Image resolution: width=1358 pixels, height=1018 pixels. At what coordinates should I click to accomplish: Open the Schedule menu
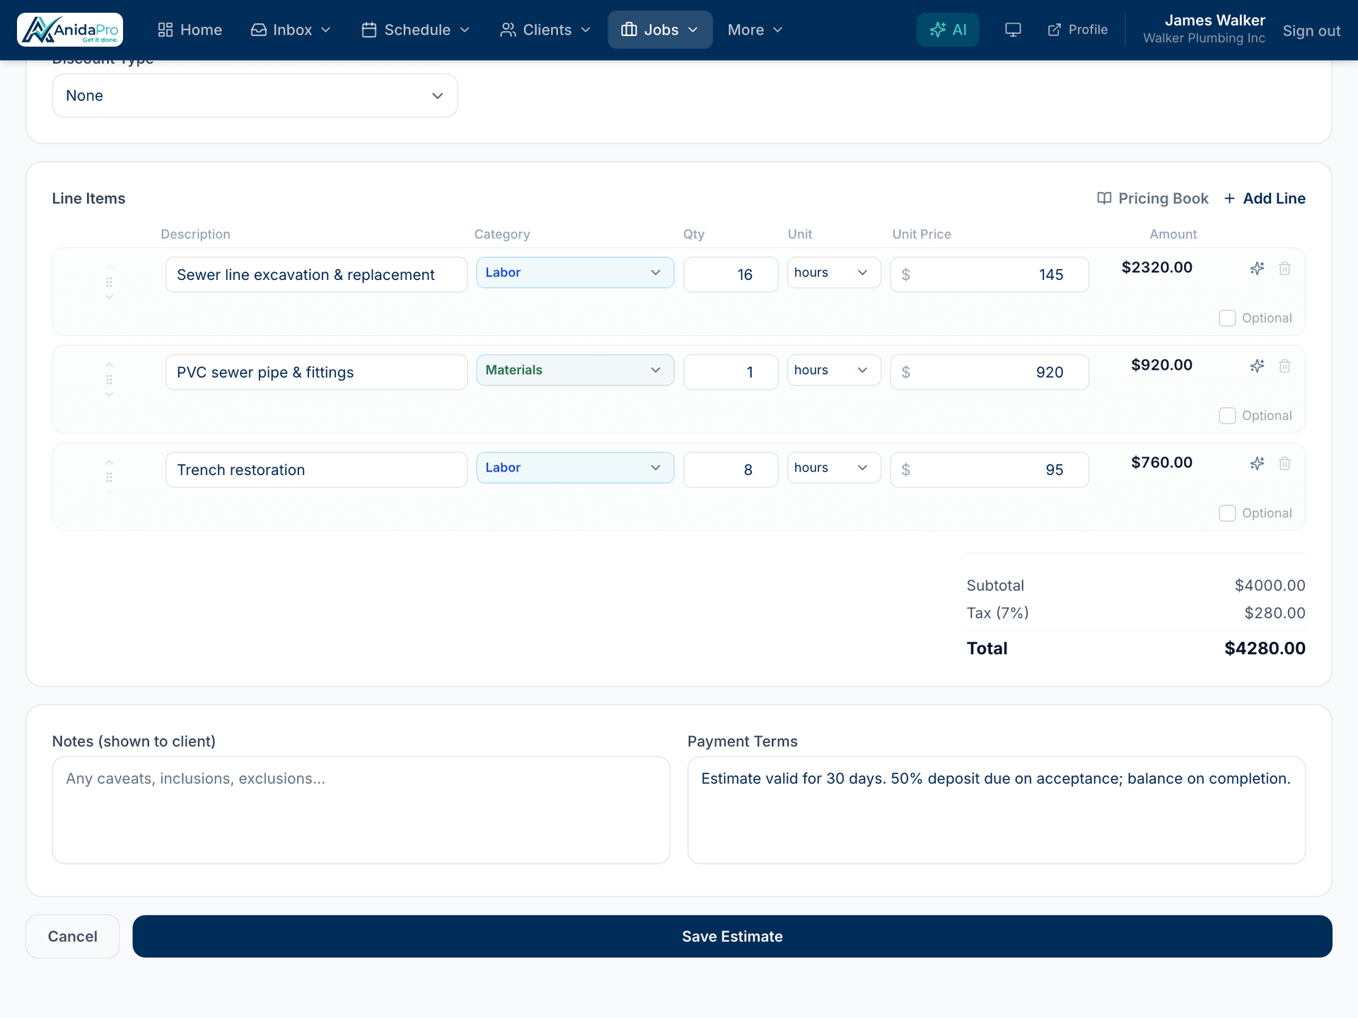[x=416, y=30]
